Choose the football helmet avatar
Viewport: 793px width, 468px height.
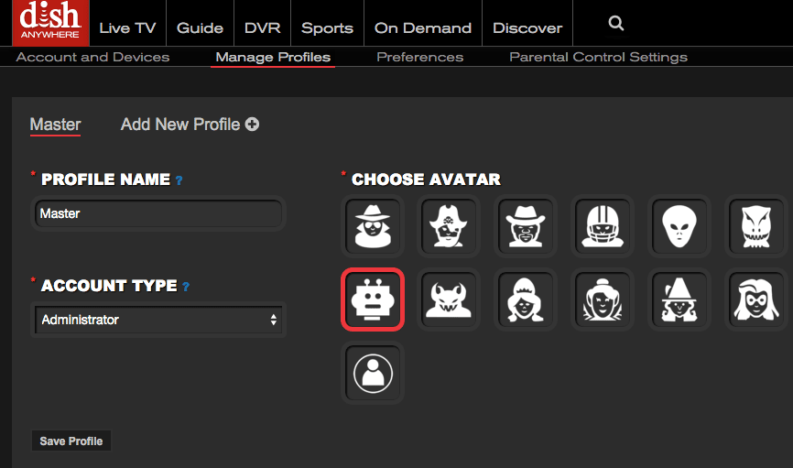(602, 224)
